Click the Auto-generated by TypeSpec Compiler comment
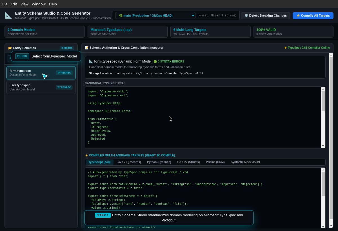338x231 pixels. [138, 172]
